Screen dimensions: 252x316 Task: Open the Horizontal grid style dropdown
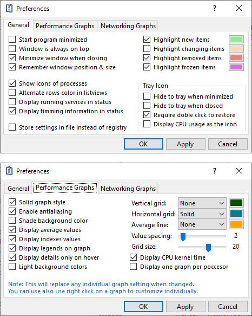click(202, 214)
